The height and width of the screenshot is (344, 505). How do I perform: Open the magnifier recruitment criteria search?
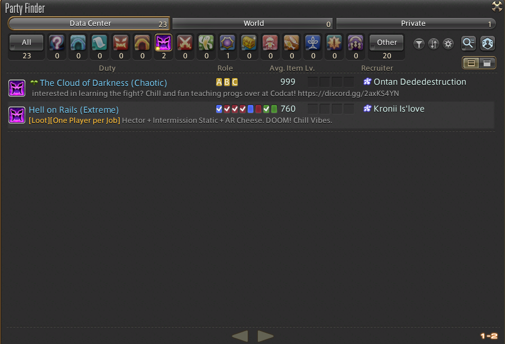[x=468, y=43]
